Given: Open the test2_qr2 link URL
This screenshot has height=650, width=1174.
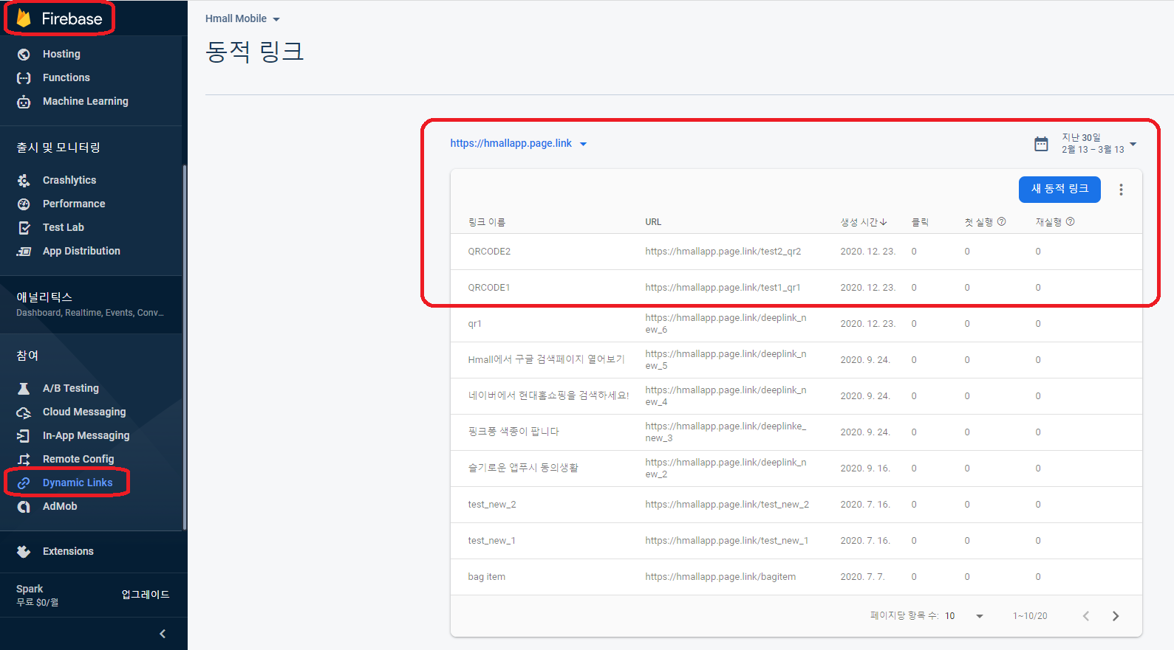Looking at the screenshot, I should [x=723, y=252].
